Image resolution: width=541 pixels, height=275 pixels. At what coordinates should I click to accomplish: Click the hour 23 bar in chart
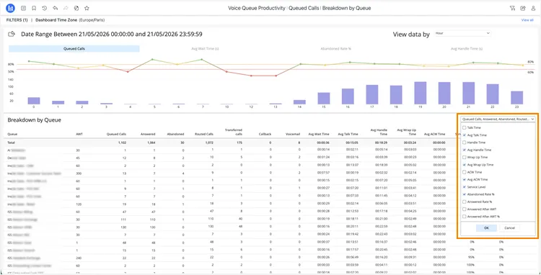click(517, 98)
